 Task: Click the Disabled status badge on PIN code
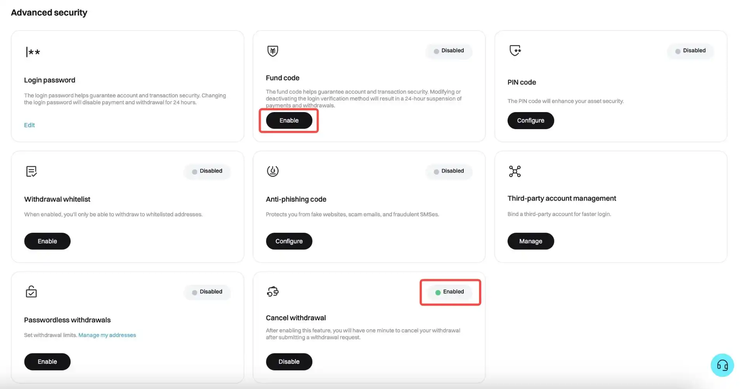[x=690, y=51]
